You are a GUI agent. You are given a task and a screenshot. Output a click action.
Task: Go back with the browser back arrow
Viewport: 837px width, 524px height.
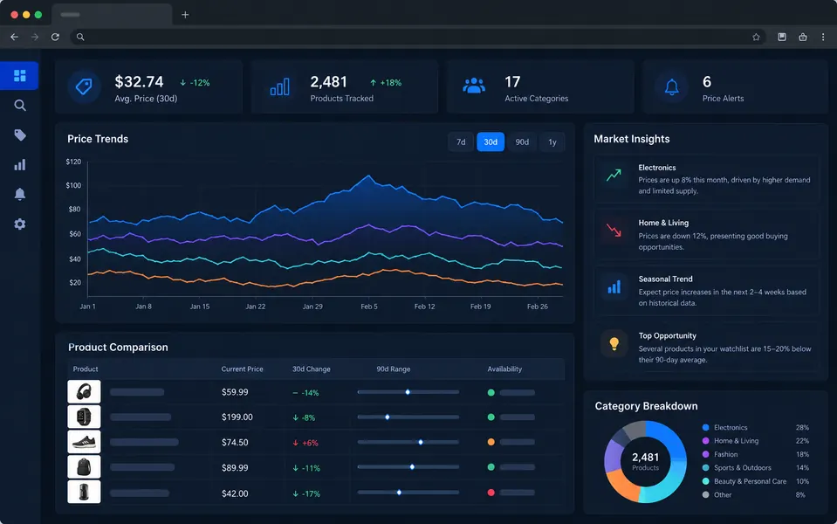[15, 37]
